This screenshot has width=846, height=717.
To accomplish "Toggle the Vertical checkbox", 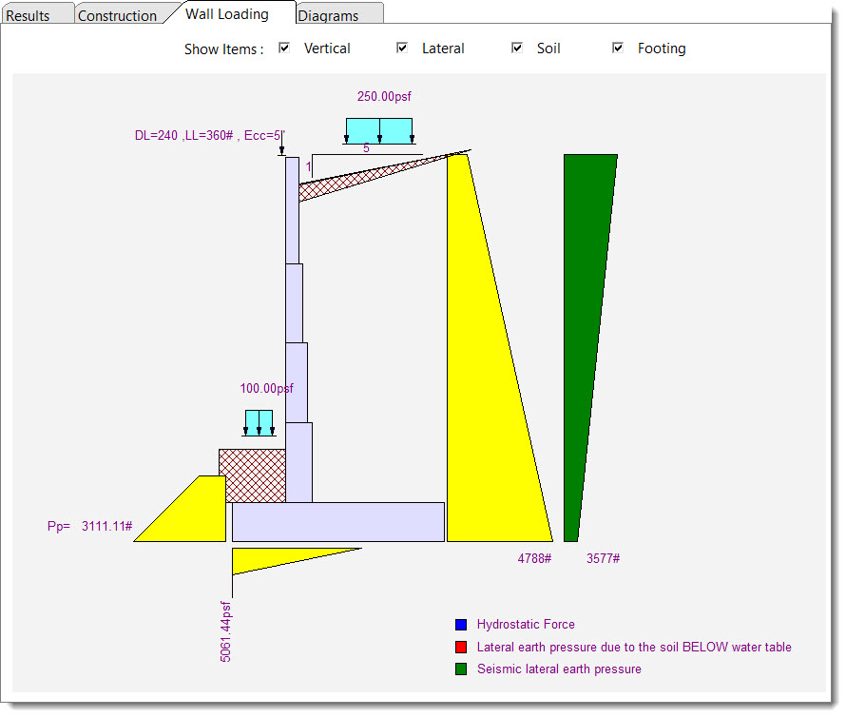I will coord(284,48).
